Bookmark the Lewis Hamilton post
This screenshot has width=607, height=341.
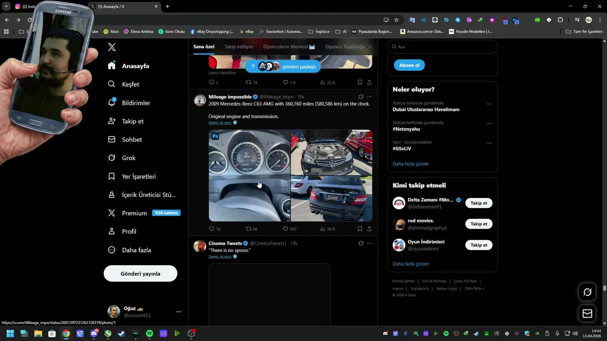tap(360, 82)
